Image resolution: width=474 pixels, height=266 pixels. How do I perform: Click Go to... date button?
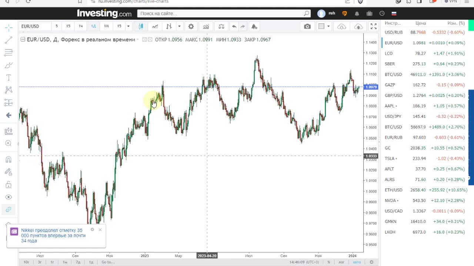(x=108, y=262)
